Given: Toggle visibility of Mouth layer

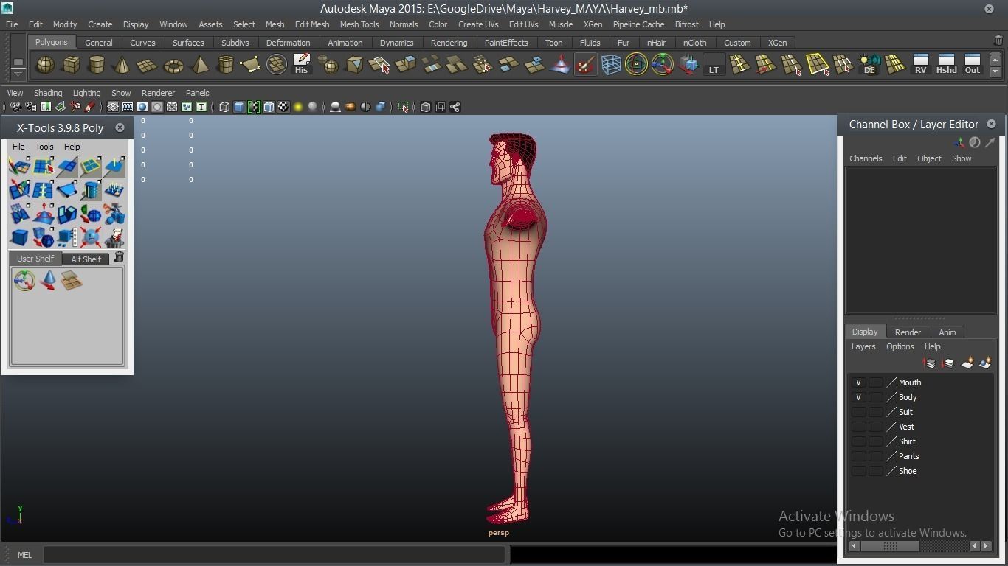Looking at the screenshot, I should 858,382.
